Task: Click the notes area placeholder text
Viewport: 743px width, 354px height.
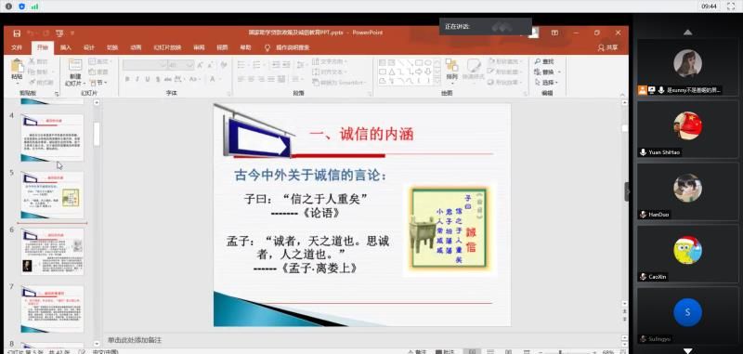Action: click(135, 340)
